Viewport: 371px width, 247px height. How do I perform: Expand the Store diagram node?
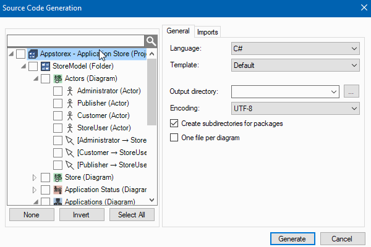[35, 177]
